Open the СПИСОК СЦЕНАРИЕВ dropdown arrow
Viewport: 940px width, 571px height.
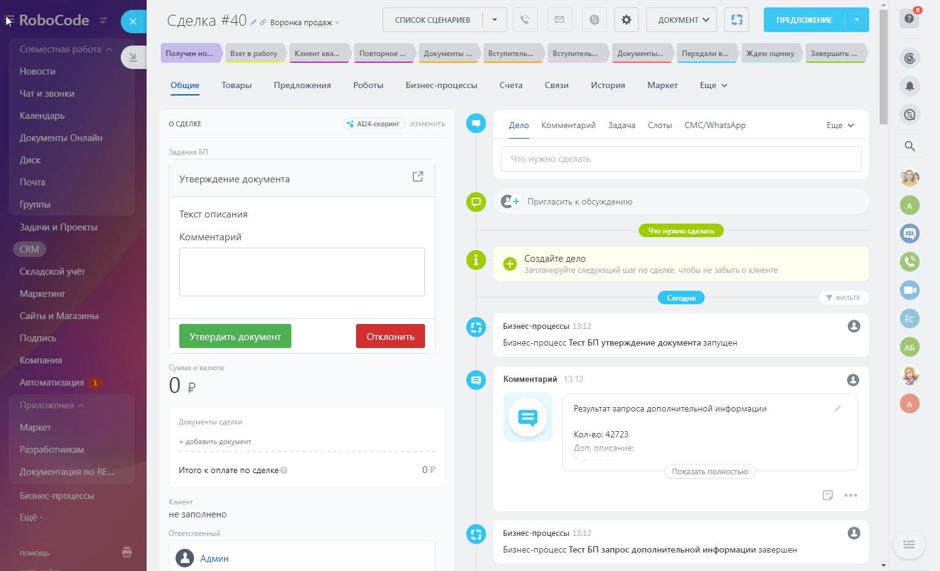[495, 20]
